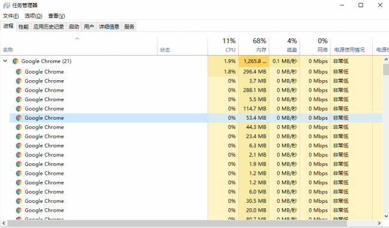This screenshot has height=228, width=389.
Task: Click the Chrome icon in the 20.0 MB row
Action: pyautogui.click(x=19, y=211)
